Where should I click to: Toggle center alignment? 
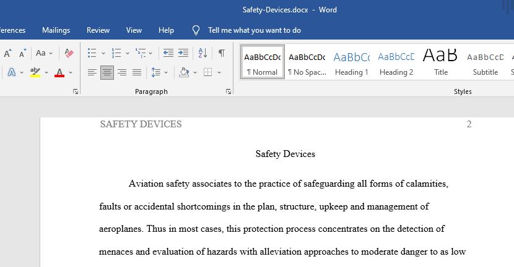pos(107,72)
